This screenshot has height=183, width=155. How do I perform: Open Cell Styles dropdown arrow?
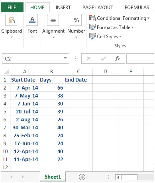point(120,36)
